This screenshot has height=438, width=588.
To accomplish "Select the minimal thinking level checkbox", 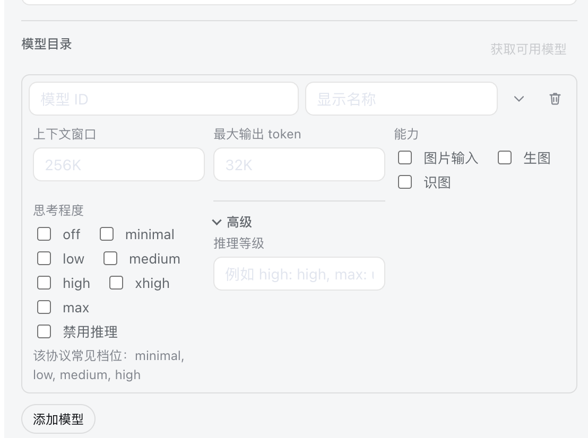I will [x=107, y=234].
